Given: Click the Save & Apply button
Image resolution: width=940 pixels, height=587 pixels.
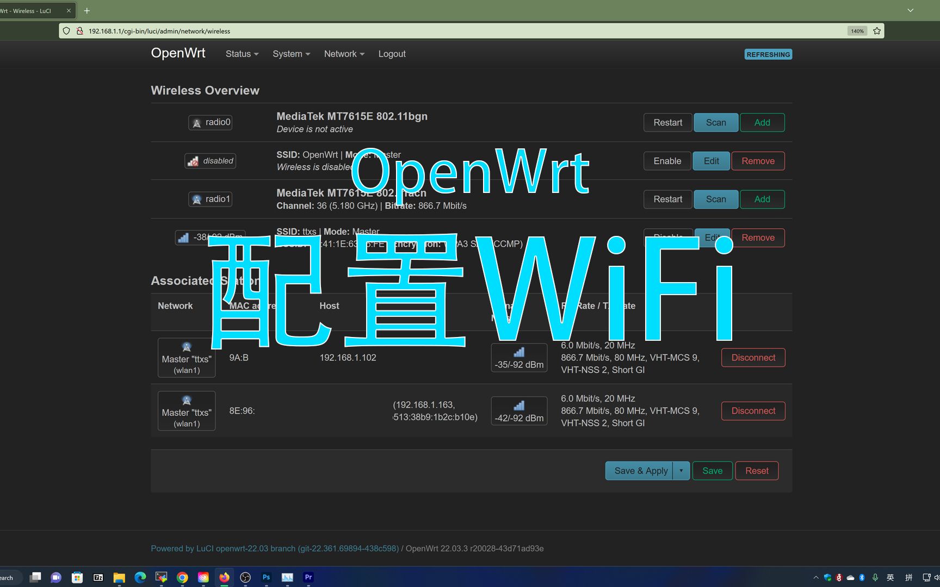Looking at the screenshot, I should (x=639, y=471).
